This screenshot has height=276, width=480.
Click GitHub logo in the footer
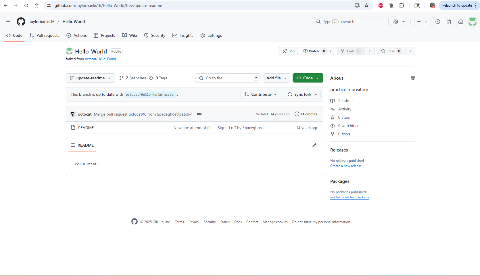tap(135, 221)
